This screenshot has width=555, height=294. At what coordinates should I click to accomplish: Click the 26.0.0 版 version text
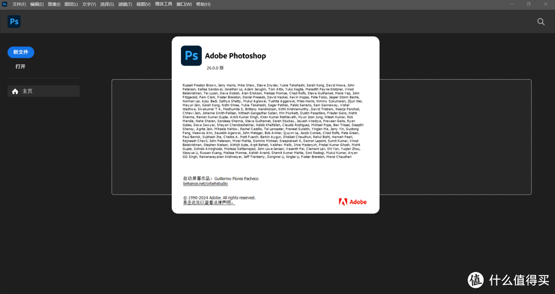[215, 68]
